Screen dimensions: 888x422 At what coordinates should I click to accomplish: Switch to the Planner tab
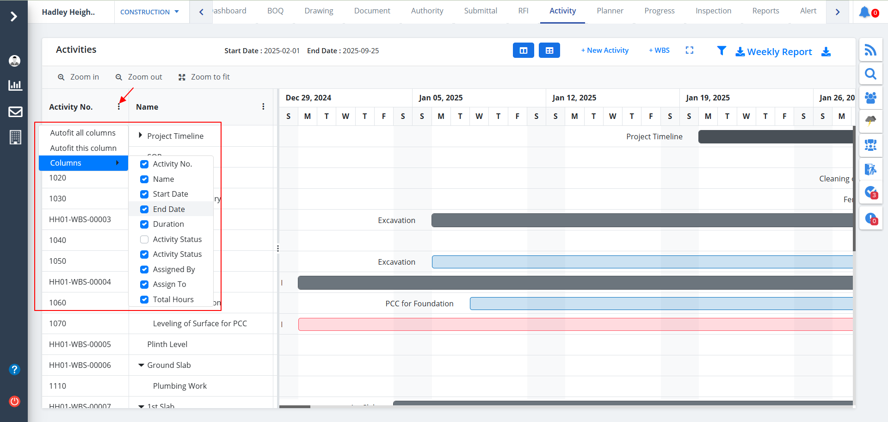click(610, 11)
